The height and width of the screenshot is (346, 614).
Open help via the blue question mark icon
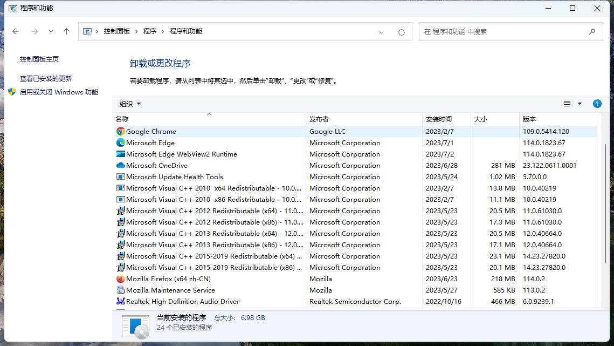click(x=597, y=104)
